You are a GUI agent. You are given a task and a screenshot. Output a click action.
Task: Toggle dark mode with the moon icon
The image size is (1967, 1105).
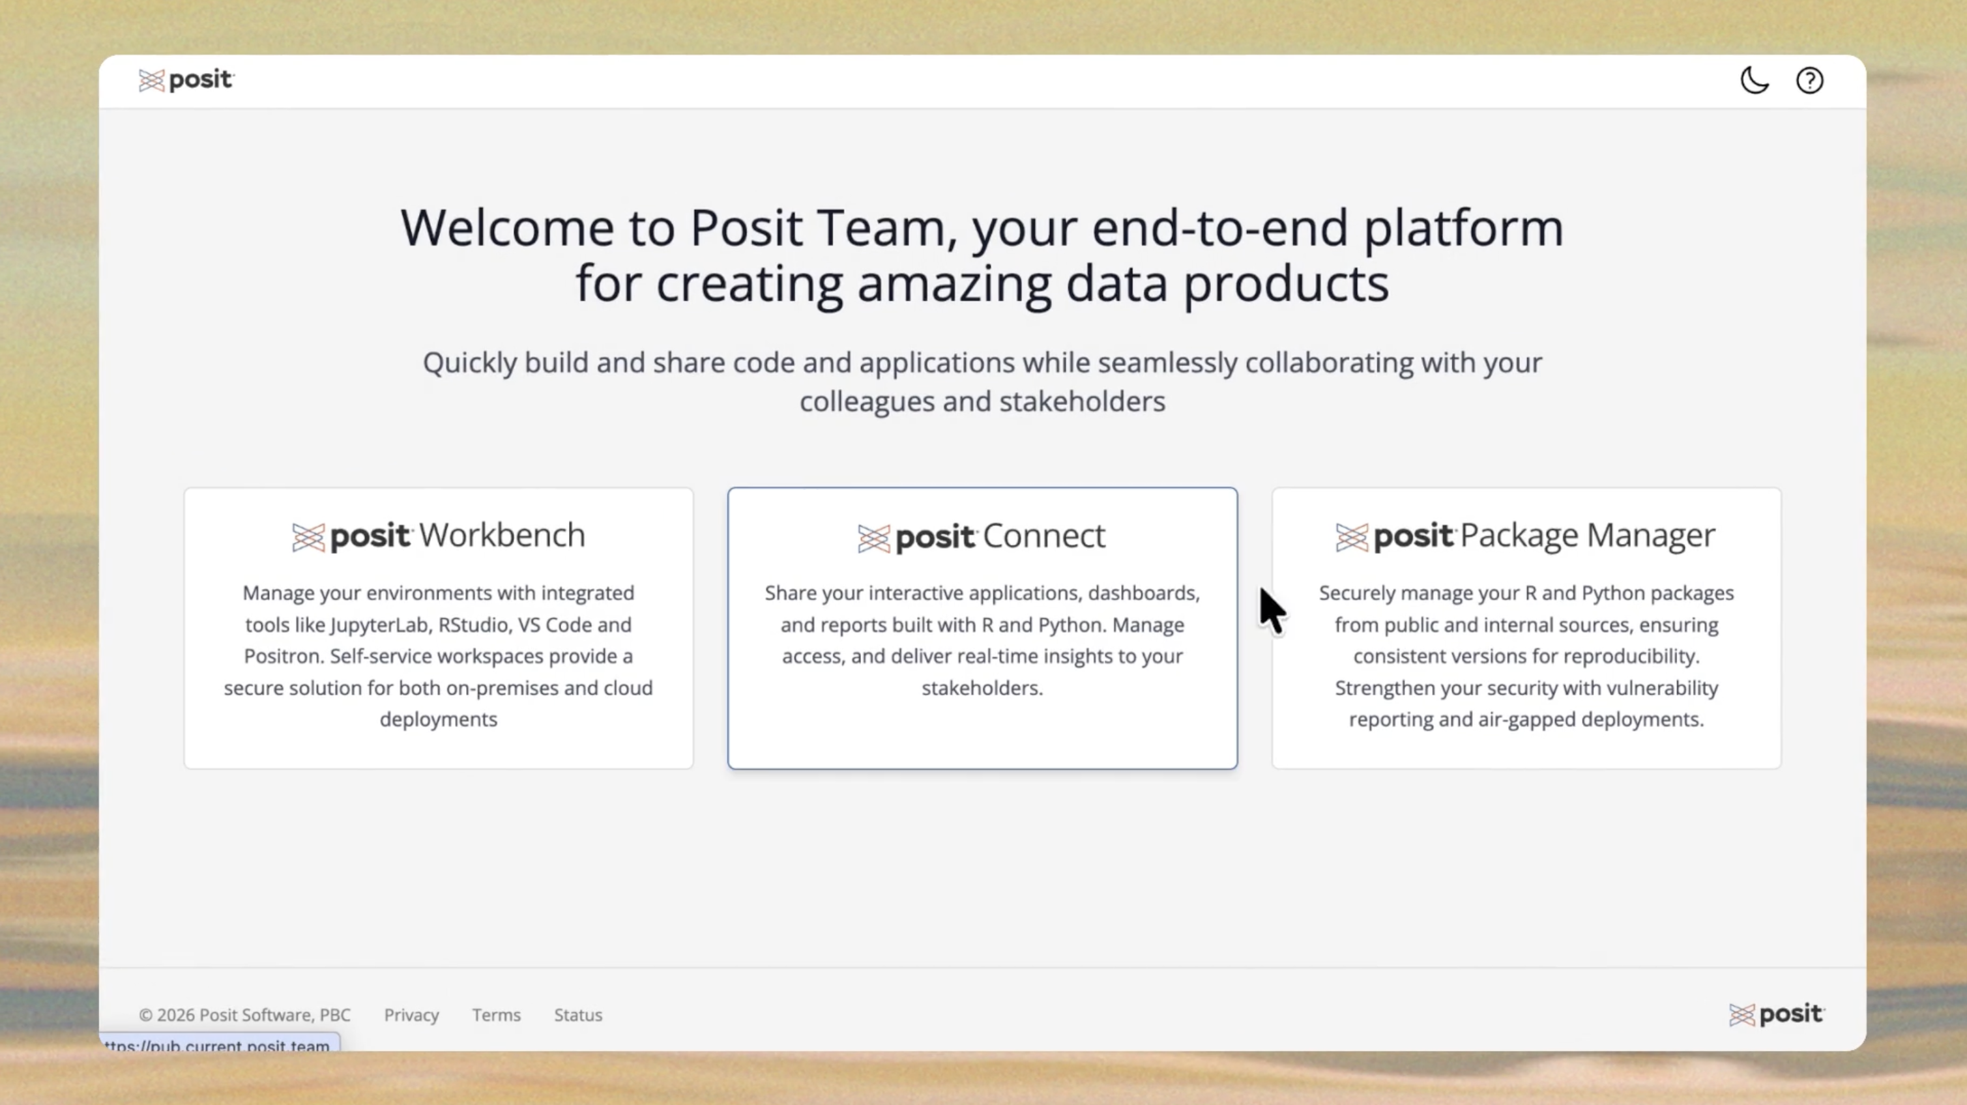pos(1754,80)
